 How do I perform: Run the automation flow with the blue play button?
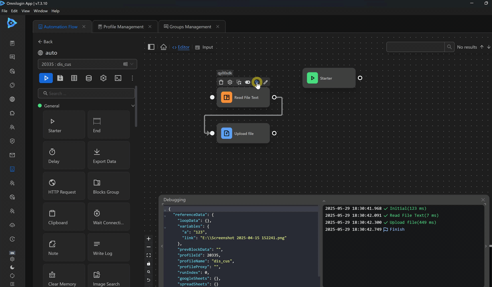tap(46, 78)
